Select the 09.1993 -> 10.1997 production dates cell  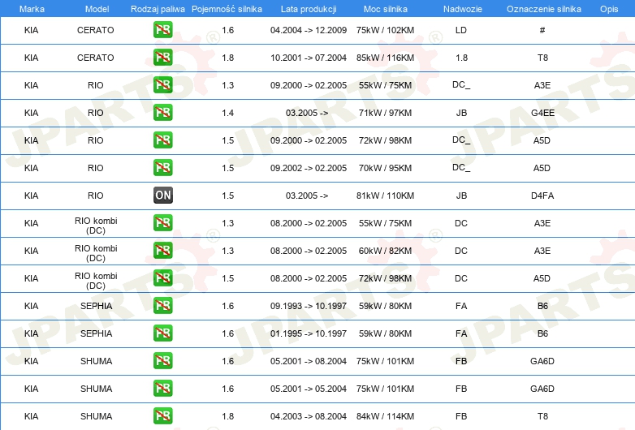[x=309, y=306]
